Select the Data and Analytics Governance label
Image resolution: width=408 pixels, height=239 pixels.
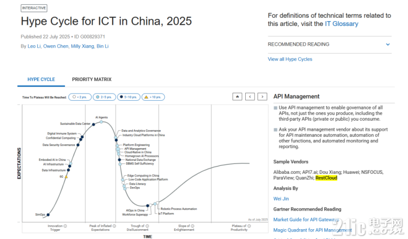coord(141,131)
